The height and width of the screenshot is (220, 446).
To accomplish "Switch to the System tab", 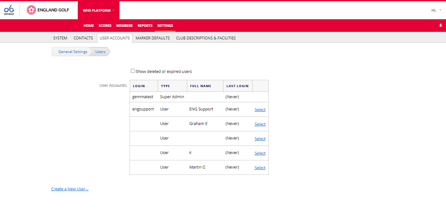I will 60,38.
